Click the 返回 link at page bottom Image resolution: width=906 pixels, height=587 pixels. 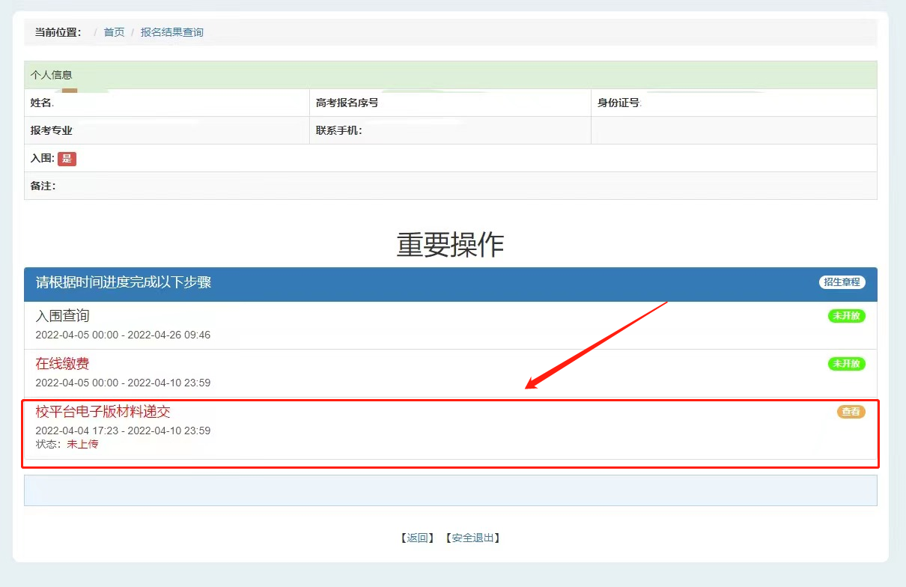coord(417,538)
